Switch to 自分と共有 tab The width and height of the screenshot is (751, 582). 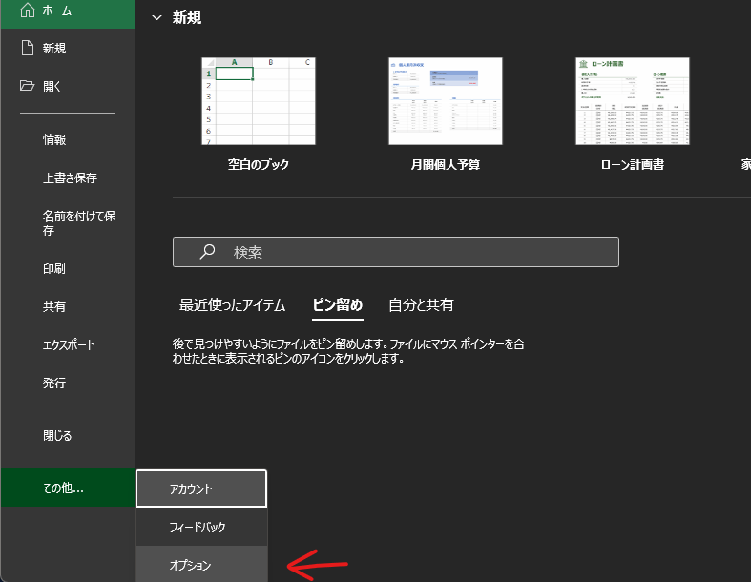coord(421,305)
